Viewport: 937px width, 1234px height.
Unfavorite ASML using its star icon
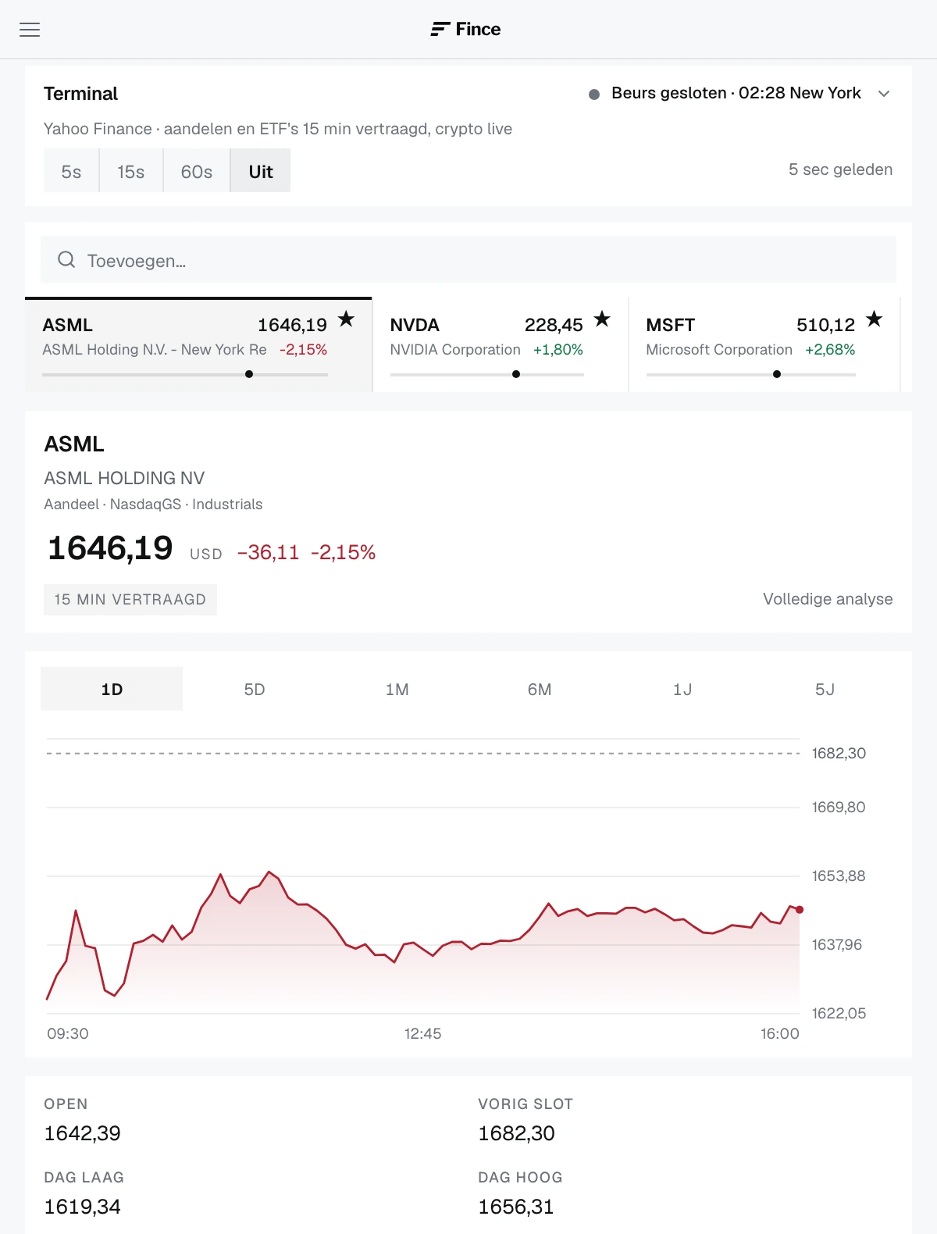tap(346, 319)
